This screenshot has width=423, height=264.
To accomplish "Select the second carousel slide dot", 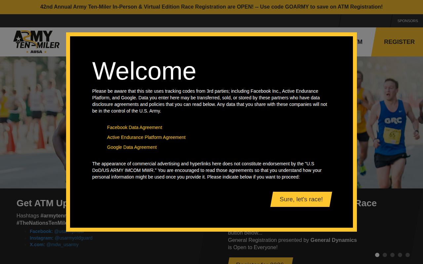I will click(385, 255).
